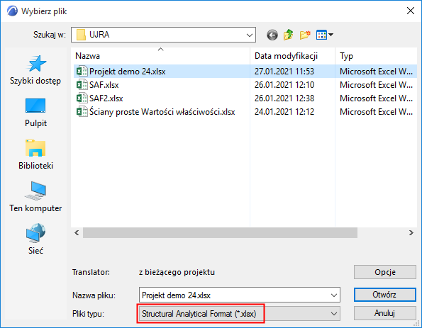This screenshot has height=328, width=422.
Task: Open the Biblioteki location
Action: [x=35, y=155]
